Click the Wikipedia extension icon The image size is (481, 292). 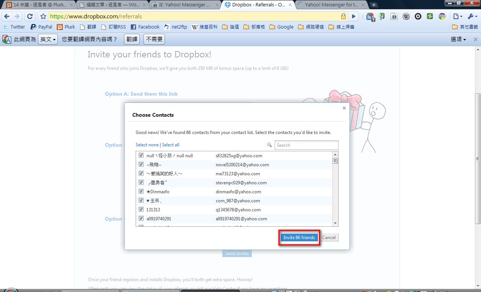406,17
